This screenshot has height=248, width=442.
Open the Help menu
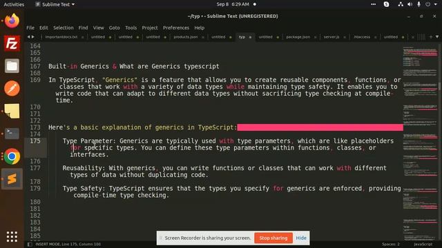pos(200,28)
